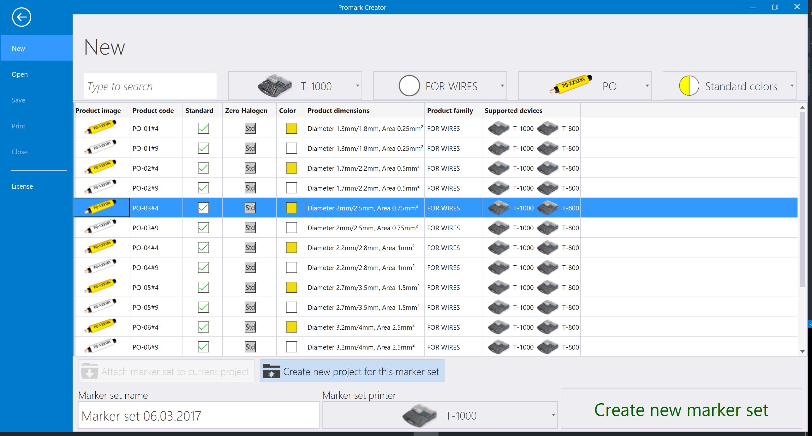This screenshot has height=436, width=812.
Task: Open Marker set printer dropdown arrow
Action: click(553, 415)
